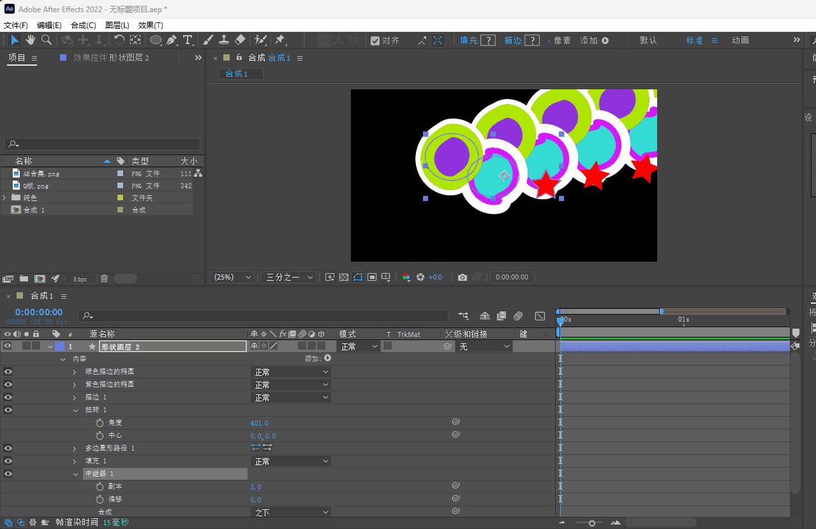Switch to the 效果控件 形状图层 2 tab
The image size is (816, 529).
coord(111,57)
